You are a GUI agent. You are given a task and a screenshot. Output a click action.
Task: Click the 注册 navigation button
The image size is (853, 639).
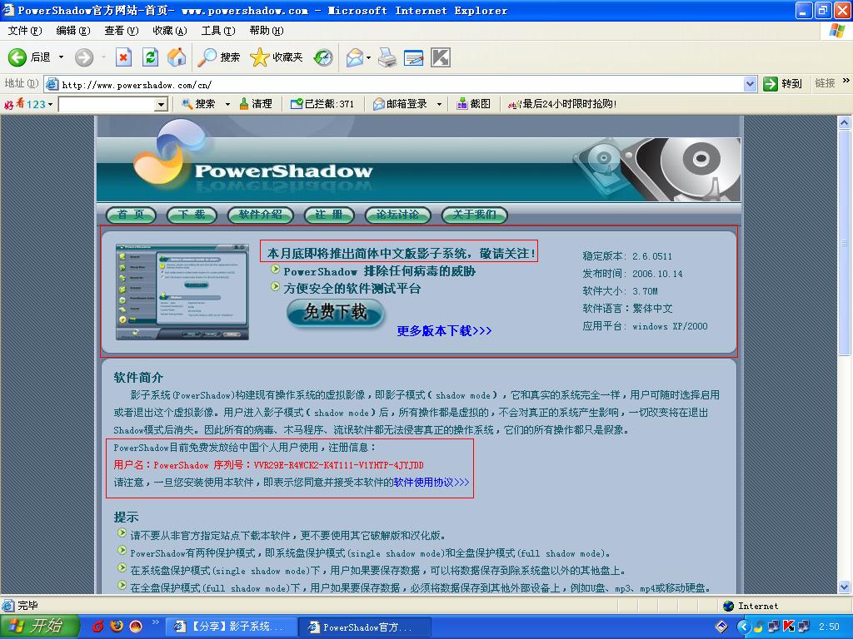pyautogui.click(x=329, y=215)
